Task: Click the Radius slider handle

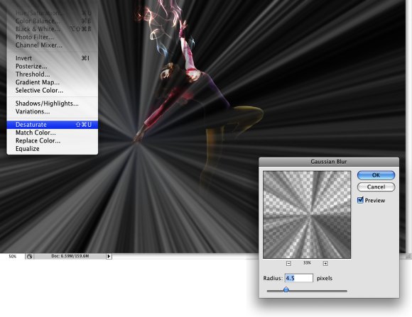Action: click(286, 289)
